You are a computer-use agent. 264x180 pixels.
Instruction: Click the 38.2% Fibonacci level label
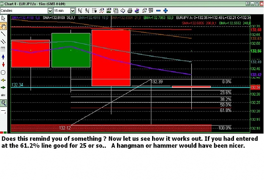[x=226, y=99]
